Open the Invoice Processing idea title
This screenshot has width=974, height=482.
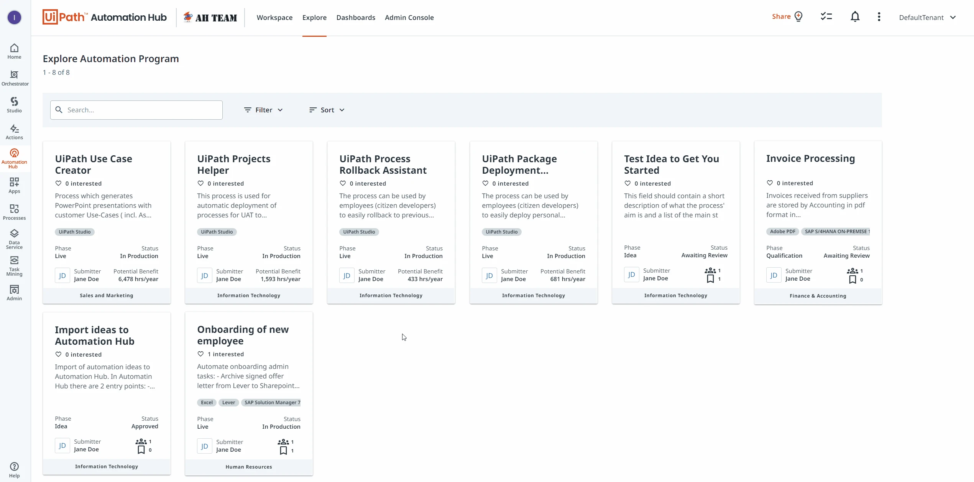point(810,158)
